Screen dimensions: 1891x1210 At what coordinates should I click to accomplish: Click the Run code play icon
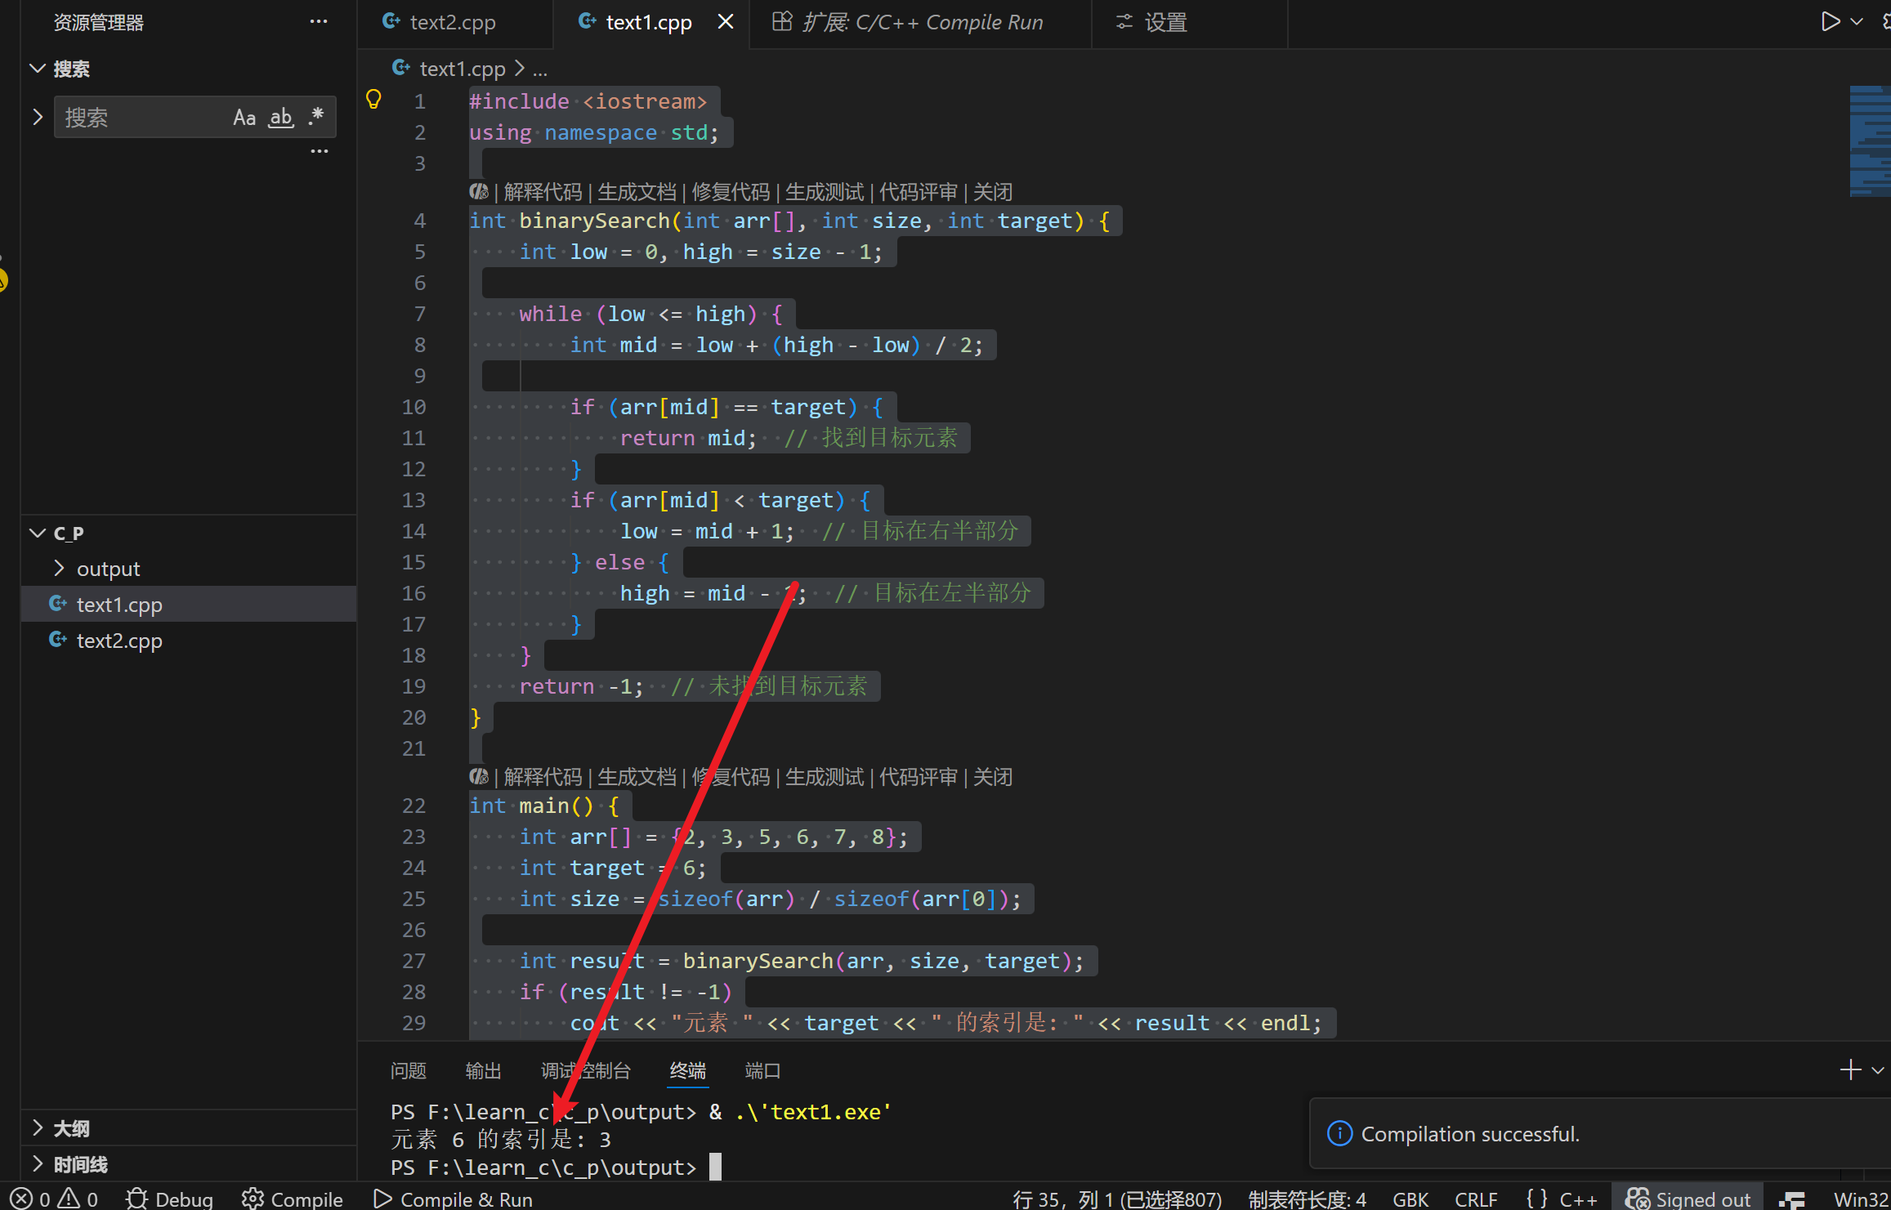coord(1830,21)
